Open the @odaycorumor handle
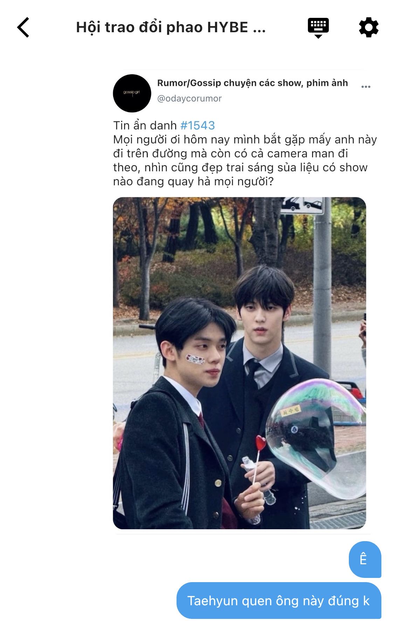This screenshot has height=621, width=394. tap(189, 98)
